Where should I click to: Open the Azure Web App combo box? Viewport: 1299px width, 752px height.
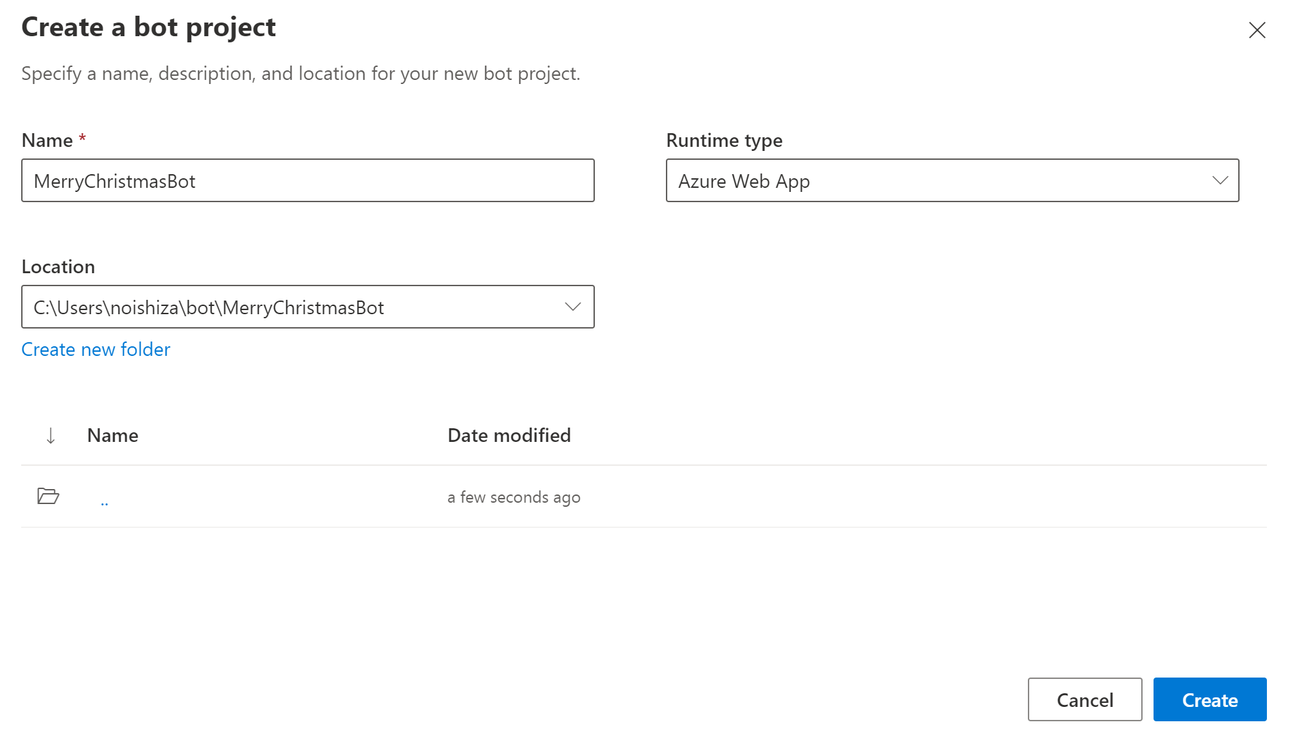pos(942,180)
